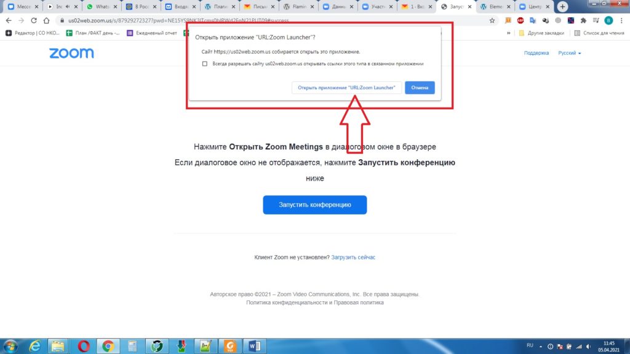Launch Internet Explorer from taskbar
The width and height of the screenshot is (630, 354).
coord(35,346)
